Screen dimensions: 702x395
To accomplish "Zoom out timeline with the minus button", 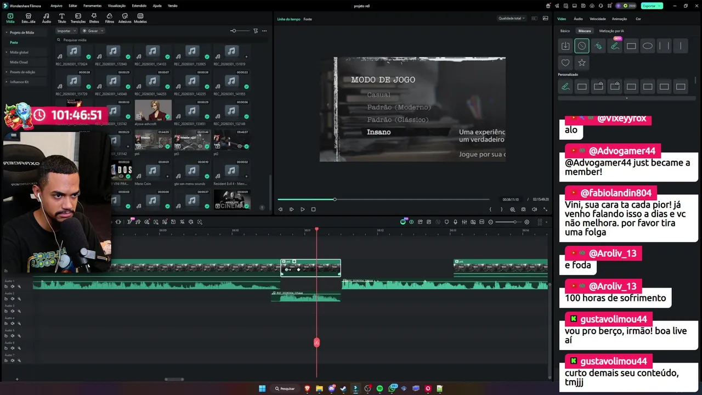I will (491, 222).
